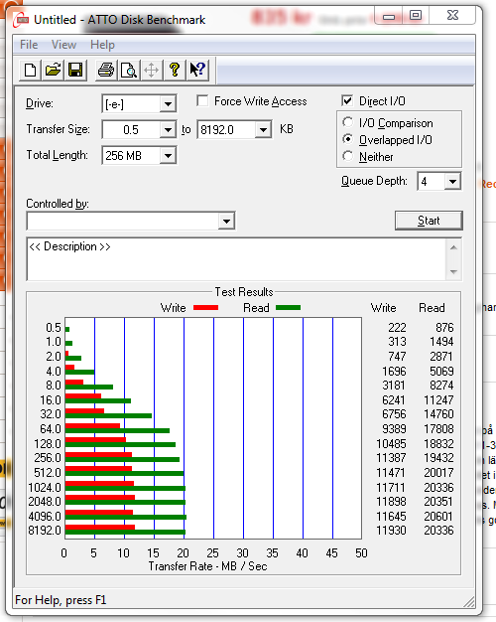This screenshot has width=496, height=622.
Task: Uncheck the Direct I/O checkbox
Action: click(x=347, y=100)
